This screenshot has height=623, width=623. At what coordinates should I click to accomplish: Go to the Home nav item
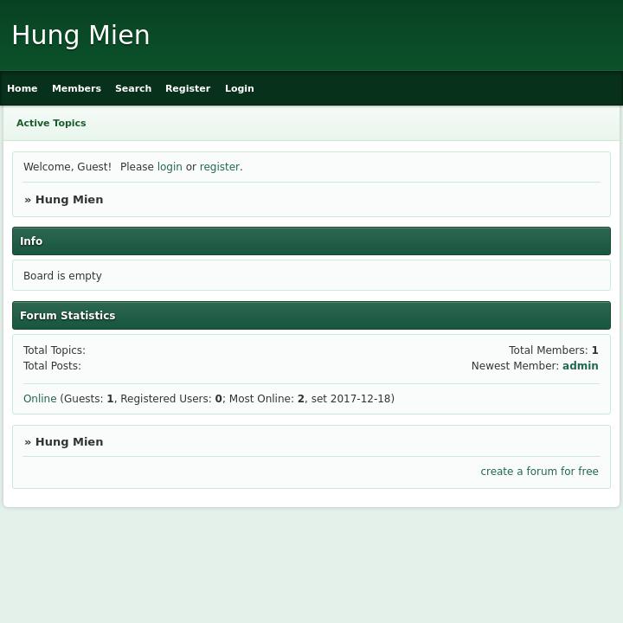point(22,88)
